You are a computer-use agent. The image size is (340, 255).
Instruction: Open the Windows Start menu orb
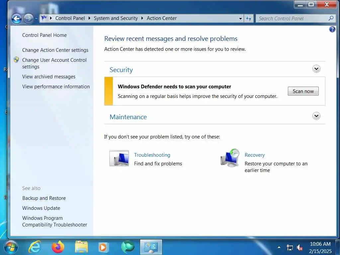11,247
